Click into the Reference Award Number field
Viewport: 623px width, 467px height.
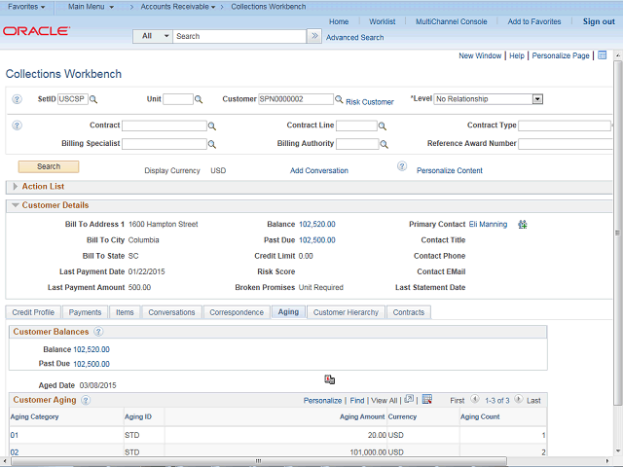565,144
